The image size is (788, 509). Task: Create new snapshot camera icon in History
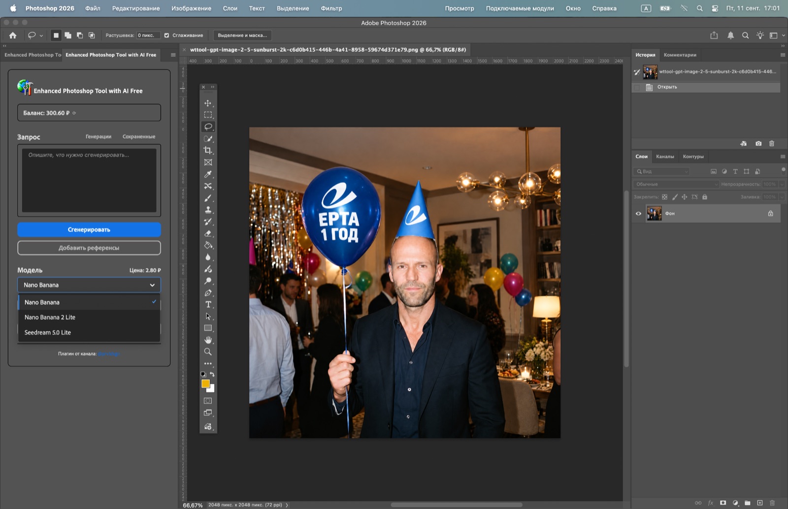click(758, 143)
